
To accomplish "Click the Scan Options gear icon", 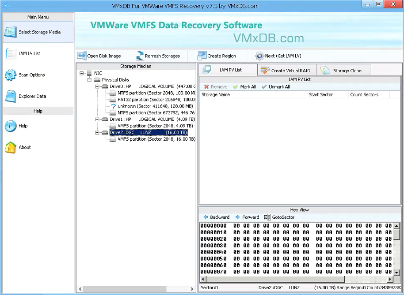I will (10, 75).
